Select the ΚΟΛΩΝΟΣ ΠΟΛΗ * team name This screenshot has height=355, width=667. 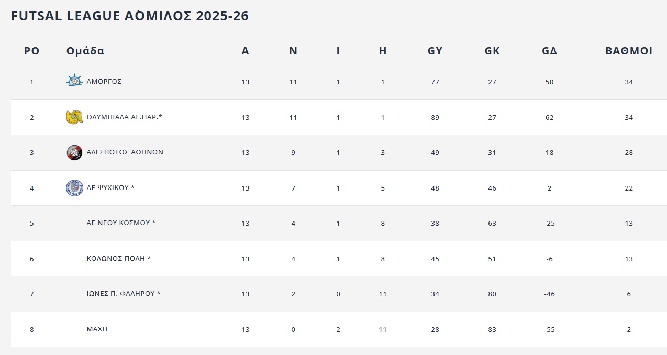119,259
